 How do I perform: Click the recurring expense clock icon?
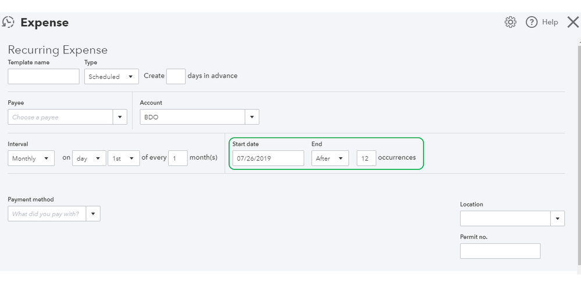point(8,23)
